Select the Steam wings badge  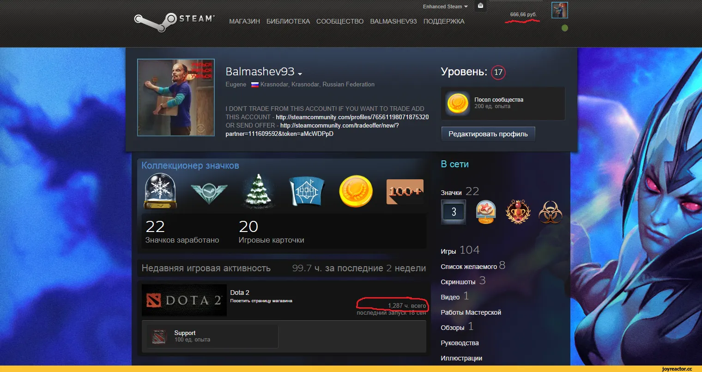pos(209,193)
